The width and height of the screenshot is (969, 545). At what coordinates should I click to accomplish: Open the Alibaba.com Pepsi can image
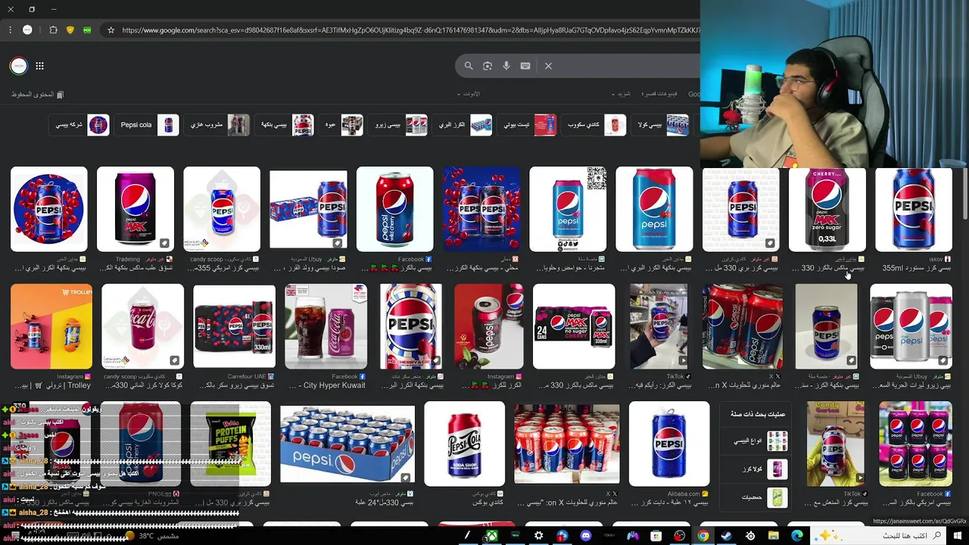pos(669,444)
